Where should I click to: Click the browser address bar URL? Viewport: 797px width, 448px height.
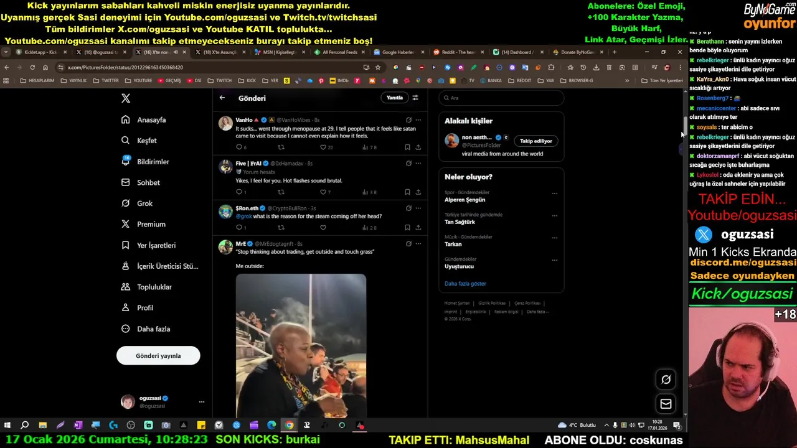[125, 67]
